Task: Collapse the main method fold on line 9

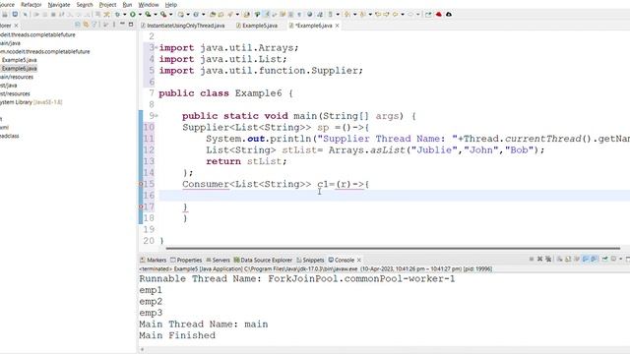Action: 157,116
